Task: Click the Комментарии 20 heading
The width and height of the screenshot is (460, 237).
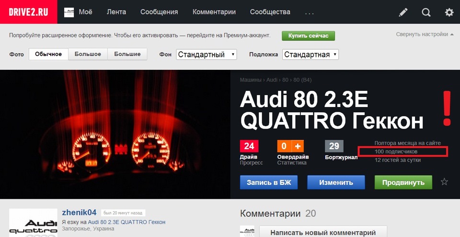Action: coord(278,213)
